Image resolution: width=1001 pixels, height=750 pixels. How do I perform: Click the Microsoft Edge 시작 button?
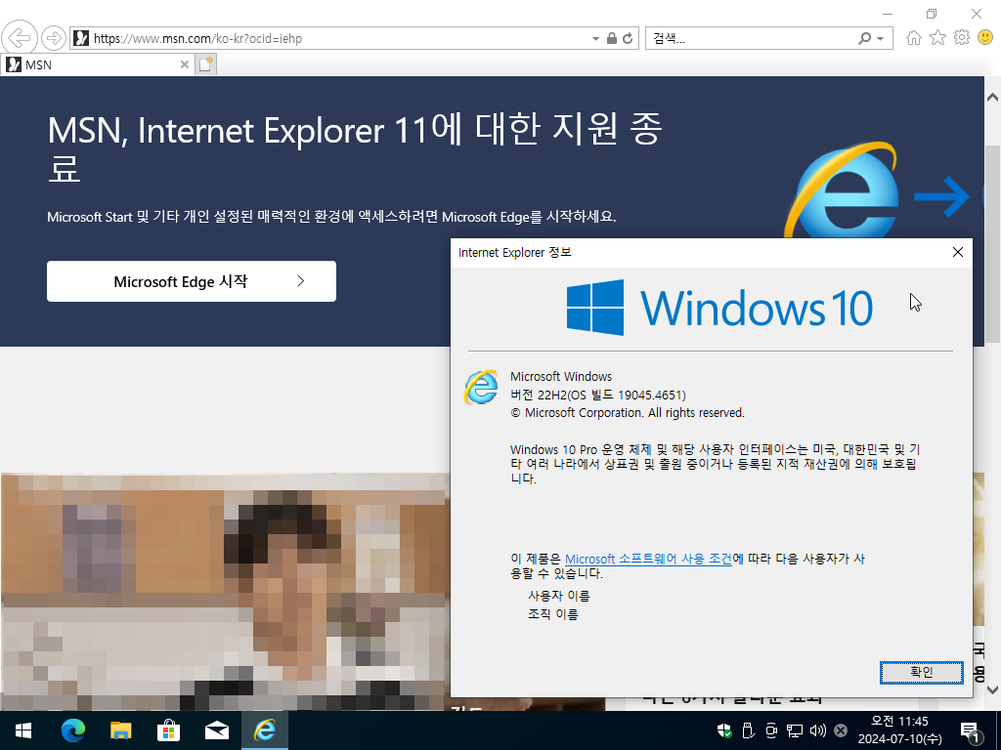[x=192, y=281]
